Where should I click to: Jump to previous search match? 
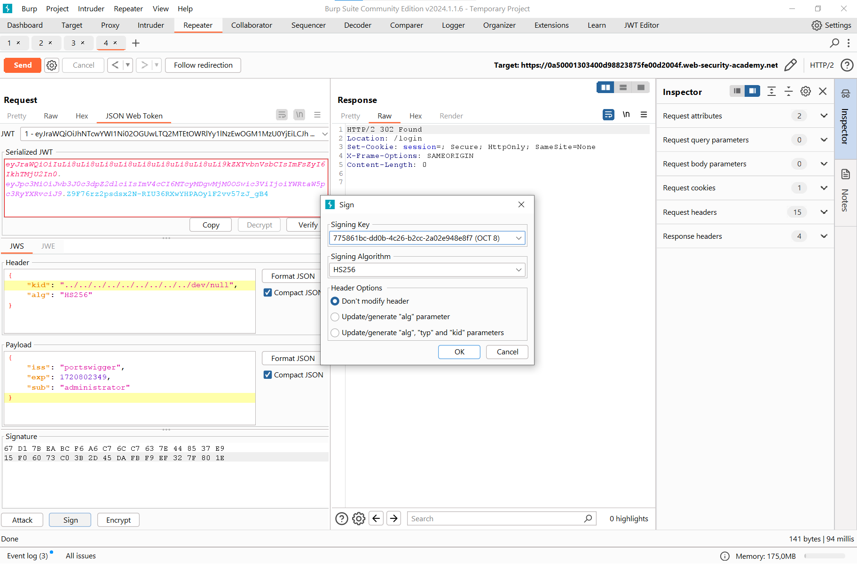(376, 518)
